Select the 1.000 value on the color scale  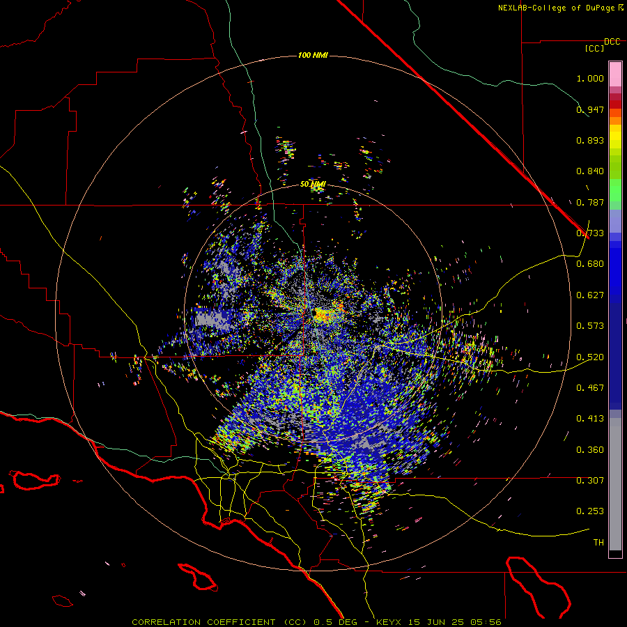click(590, 78)
